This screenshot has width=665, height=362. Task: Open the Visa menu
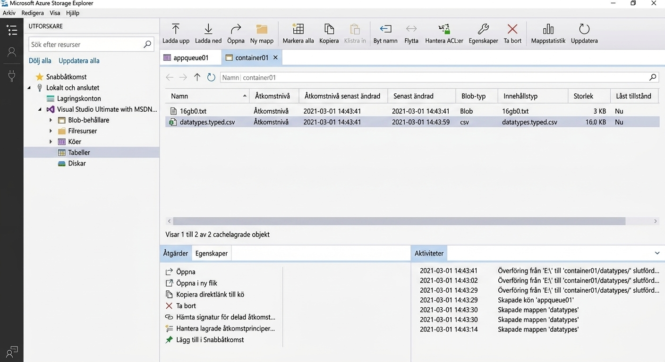click(x=55, y=13)
